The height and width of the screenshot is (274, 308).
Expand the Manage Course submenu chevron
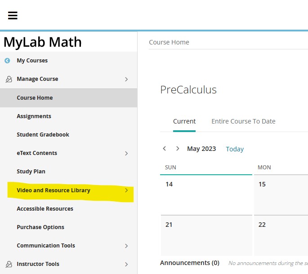coord(126,80)
